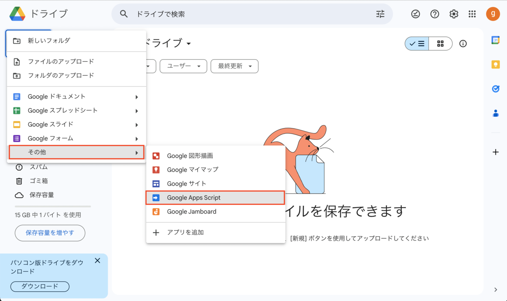
Task: Click the 保存容量を増やす button
Action: coord(50,233)
